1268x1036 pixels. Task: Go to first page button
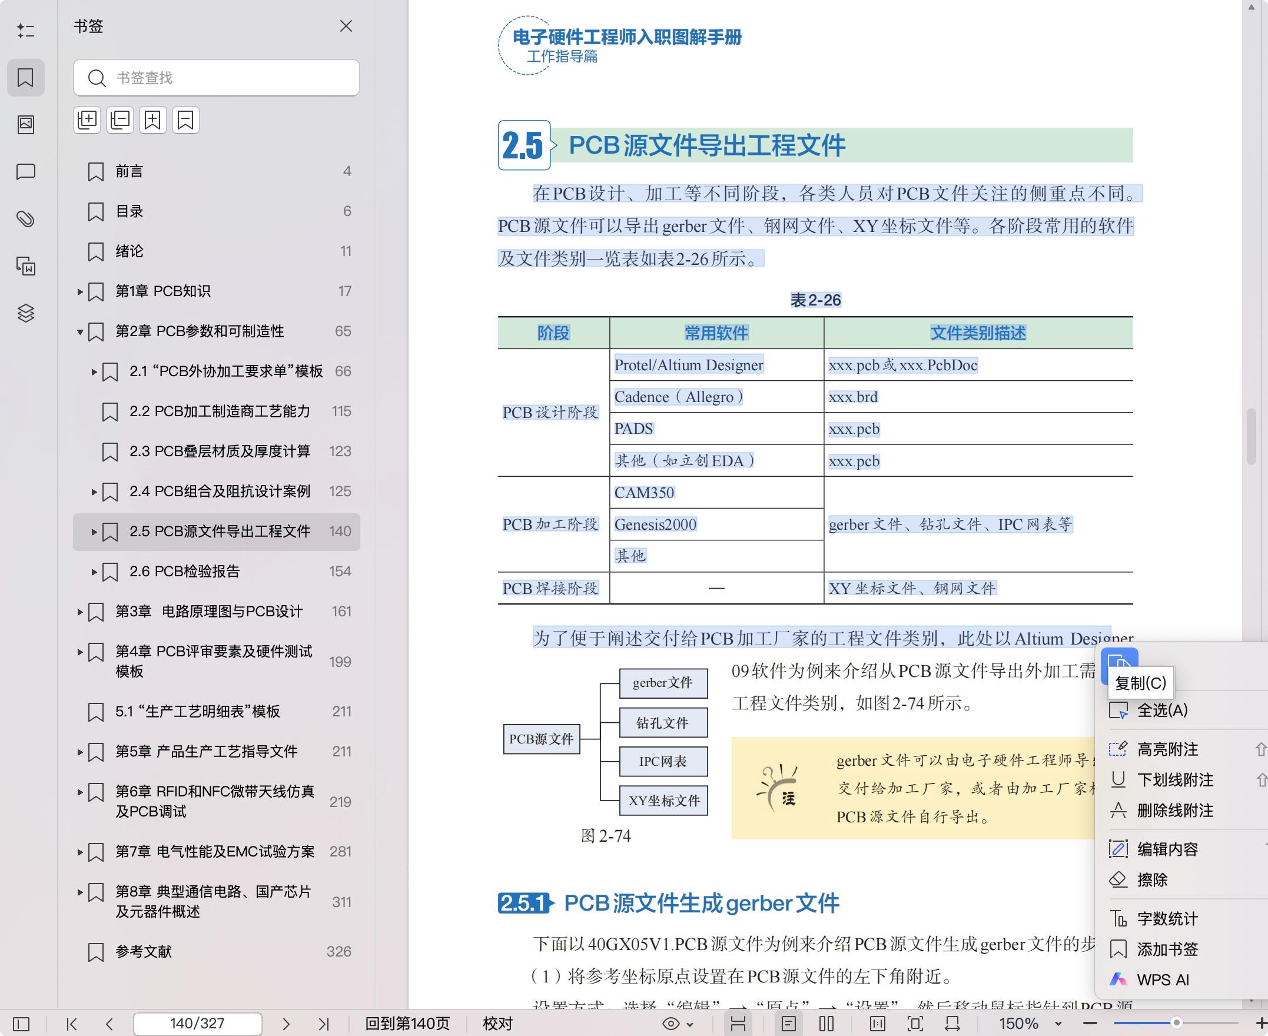click(x=72, y=1024)
